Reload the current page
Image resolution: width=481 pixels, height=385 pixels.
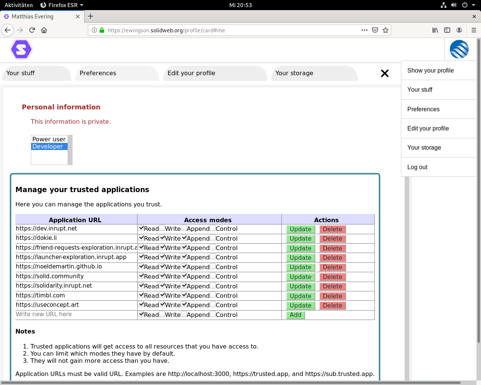pos(32,30)
